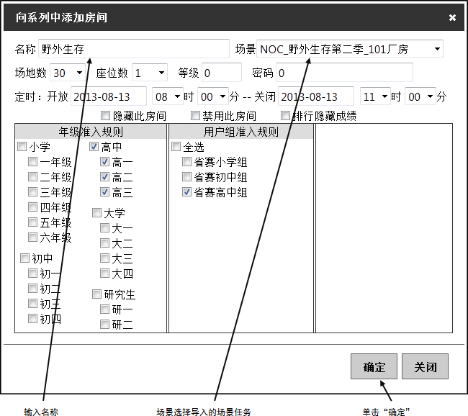Click the 关闭 close button
This screenshot has width=468, height=416.
[x=425, y=366]
